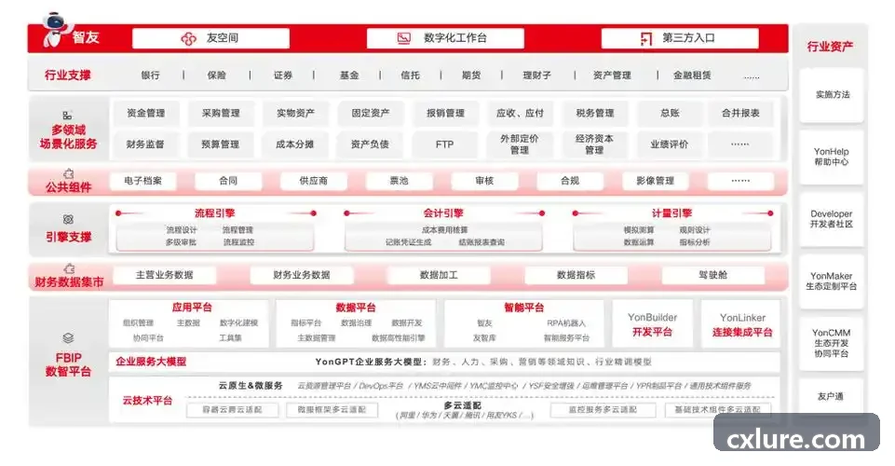Click the 第三方入口 entry icon
The width and height of the screenshot is (895, 466).
point(645,38)
